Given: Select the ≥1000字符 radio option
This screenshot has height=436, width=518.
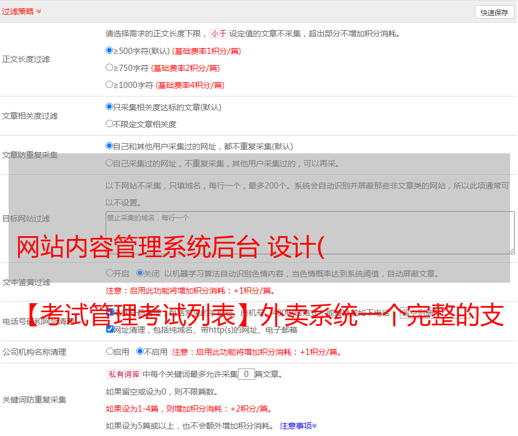Looking at the screenshot, I should point(109,84).
